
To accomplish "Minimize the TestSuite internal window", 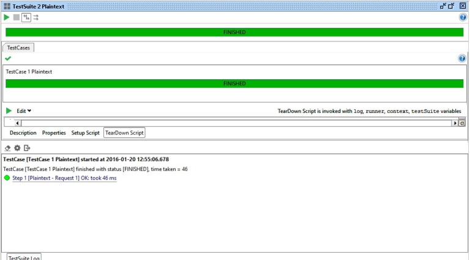I will pyautogui.click(x=443, y=6).
